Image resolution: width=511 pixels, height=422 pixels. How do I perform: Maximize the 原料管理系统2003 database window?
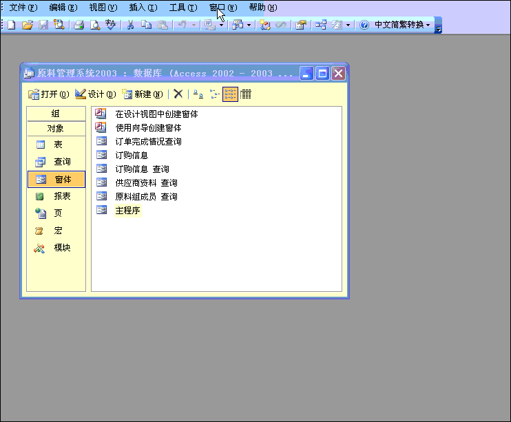322,74
